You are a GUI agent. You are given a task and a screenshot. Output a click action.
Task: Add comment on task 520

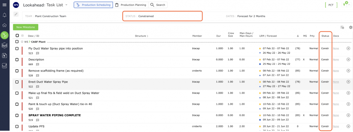point(38,109)
